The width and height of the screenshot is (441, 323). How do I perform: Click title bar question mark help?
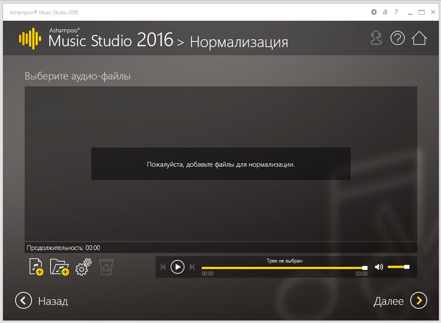(396, 12)
